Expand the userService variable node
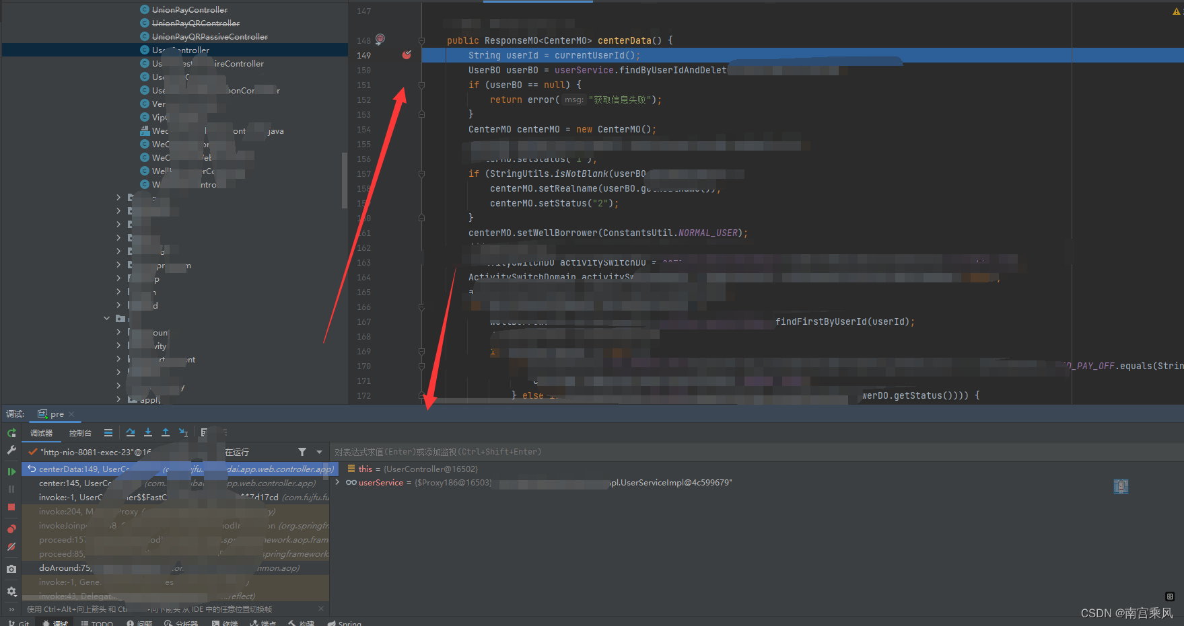 (337, 483)
